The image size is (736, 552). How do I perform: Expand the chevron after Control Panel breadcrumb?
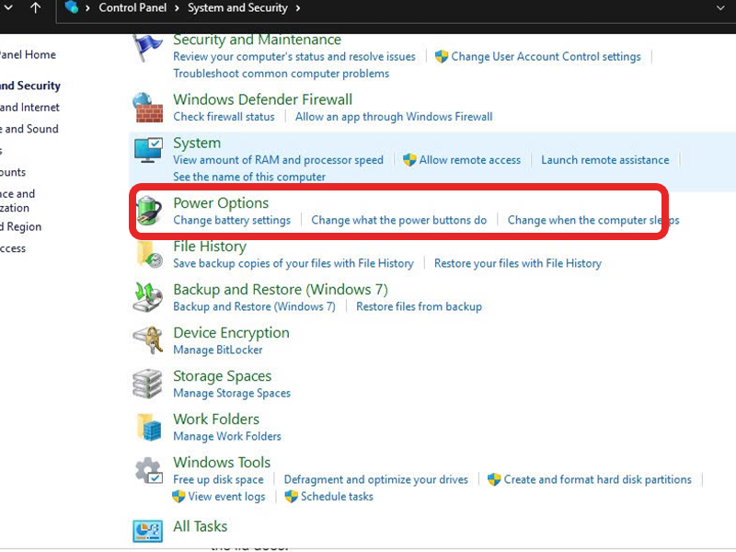[178, 8]
